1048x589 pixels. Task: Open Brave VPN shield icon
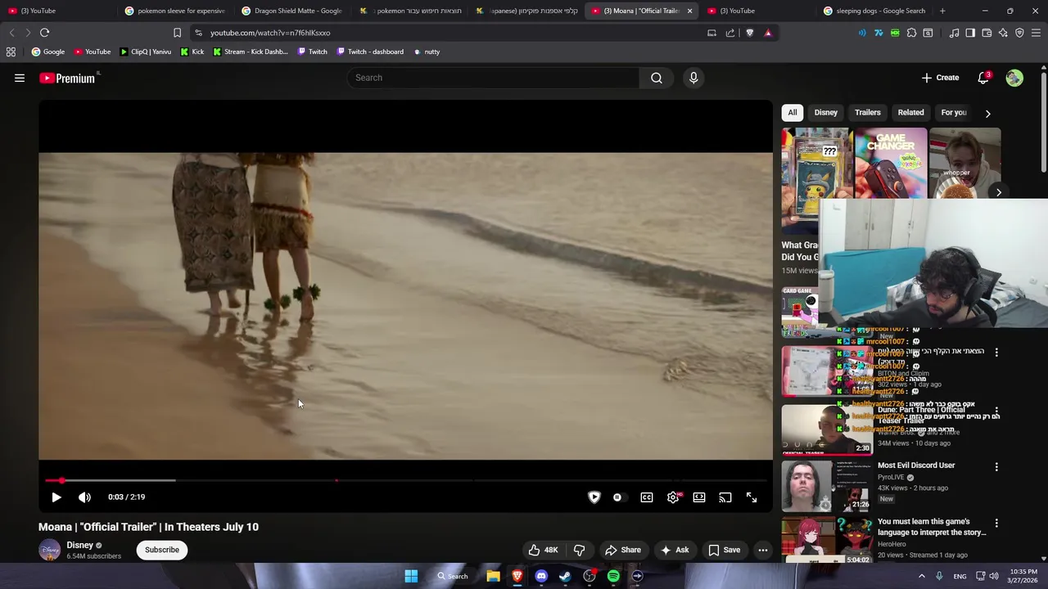tap(1019, 33)
